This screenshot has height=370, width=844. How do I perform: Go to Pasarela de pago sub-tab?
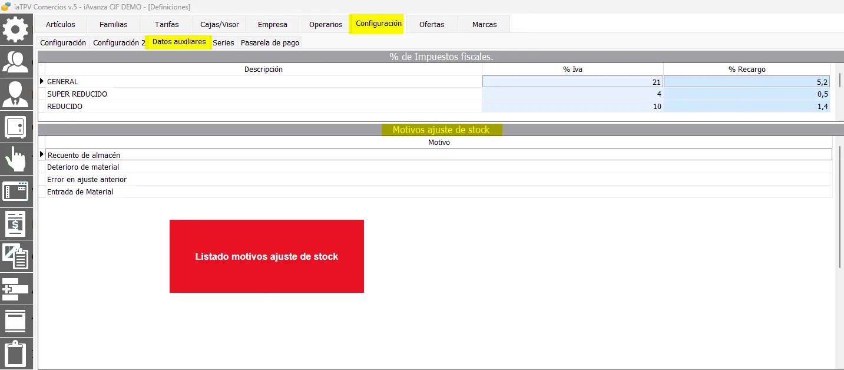pyautogui.click(x=270, y=43)
